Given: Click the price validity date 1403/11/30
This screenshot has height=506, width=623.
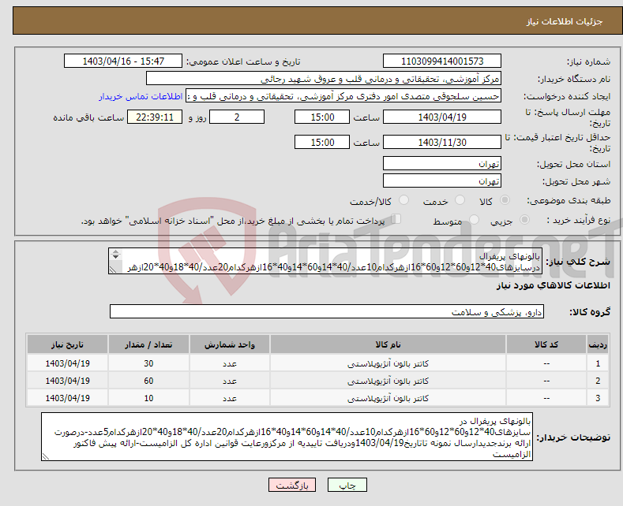Looking at the screenshot, I should 442,142.
